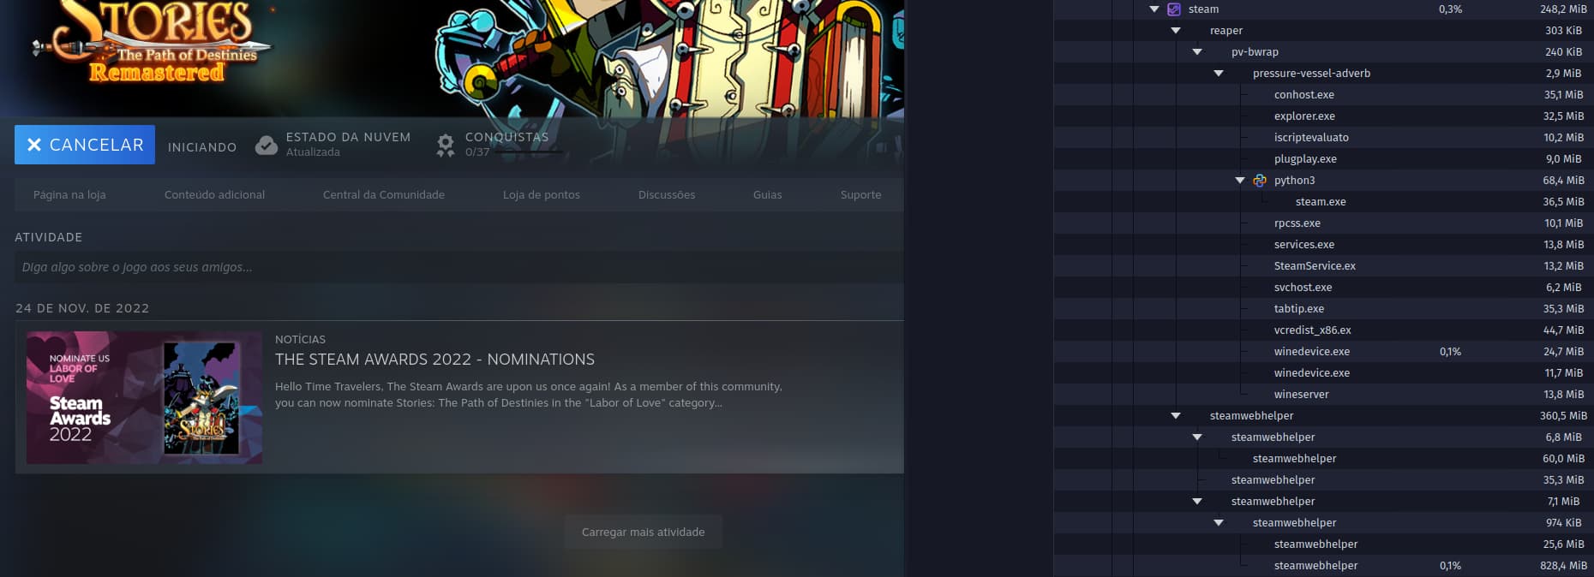This screenshot has height=577, width=1594.
Task: Open the Conteúdo adicional tab
Action: (214, 195)
